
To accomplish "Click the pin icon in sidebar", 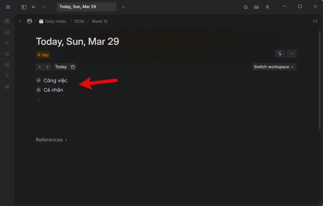I will coord(7,76).
